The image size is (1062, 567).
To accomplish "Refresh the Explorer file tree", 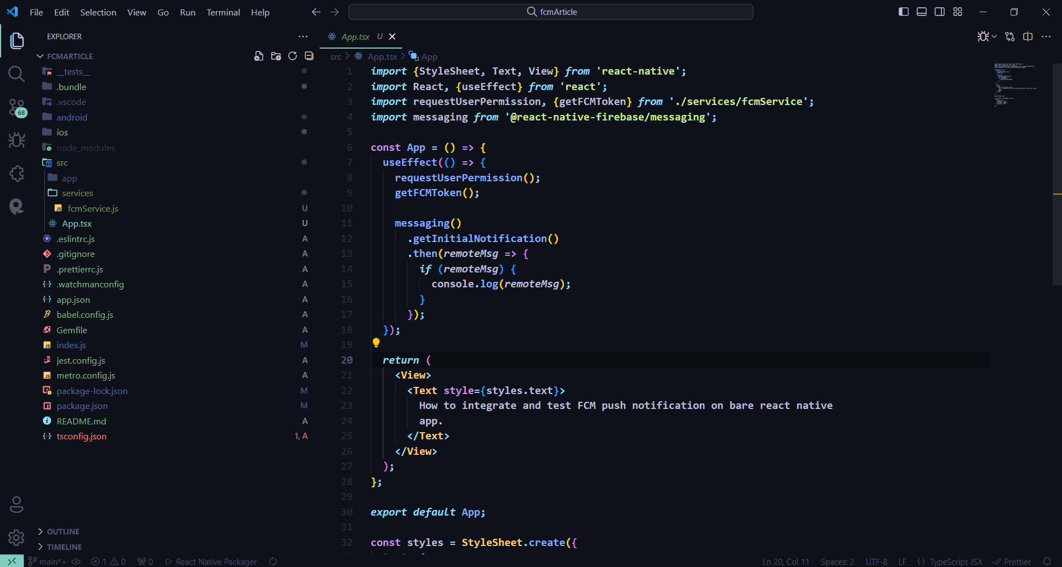I will 293,56.
